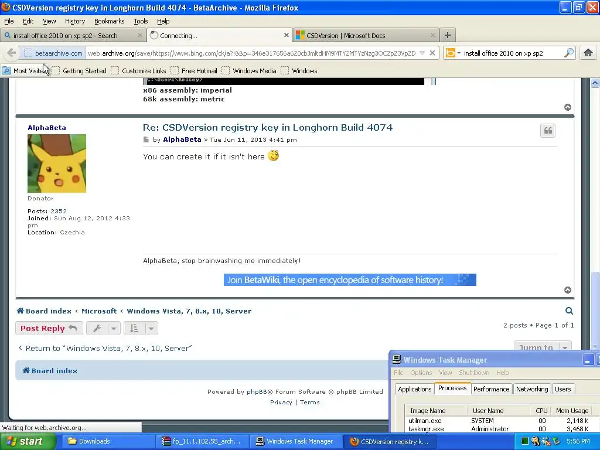This screenshot has height=450, width=600.
Task: Open a new tab with plus button
Action: click(447, 35)
